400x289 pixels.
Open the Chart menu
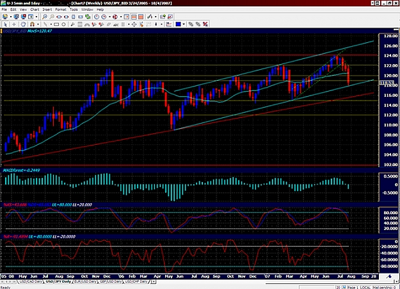click(35, 10)
